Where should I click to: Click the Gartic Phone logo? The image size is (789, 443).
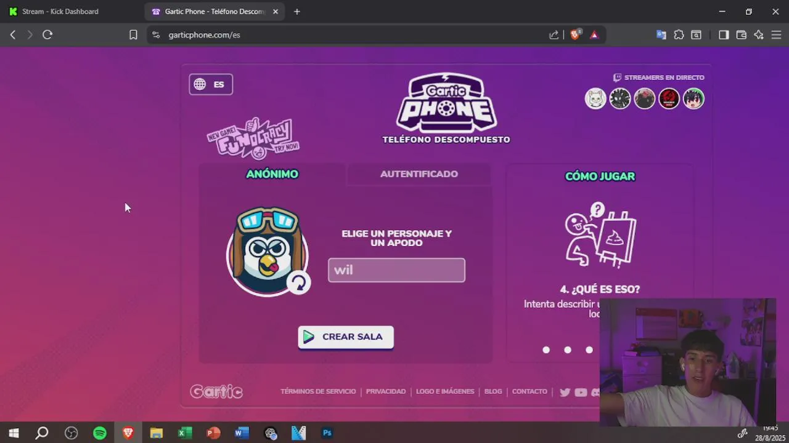click(x=446, y=103)
